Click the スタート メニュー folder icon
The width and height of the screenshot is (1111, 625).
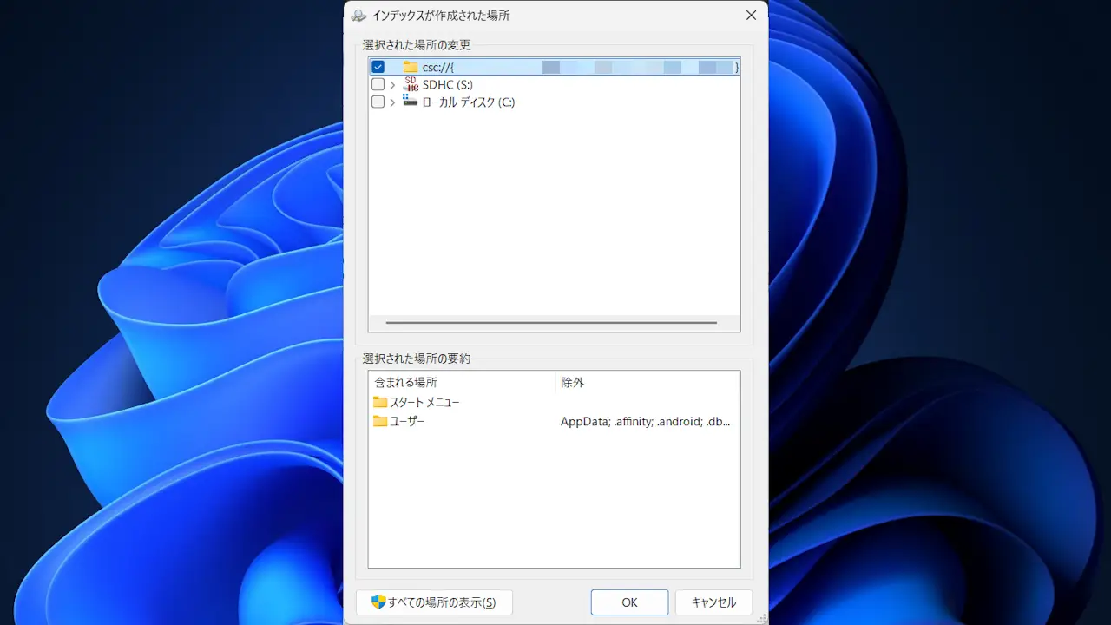pyautogui.click(x=380, y=402)
